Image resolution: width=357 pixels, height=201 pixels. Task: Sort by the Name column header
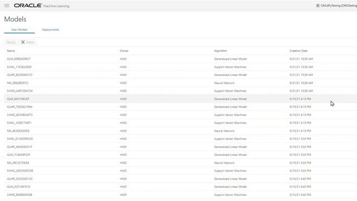point(11,51)
